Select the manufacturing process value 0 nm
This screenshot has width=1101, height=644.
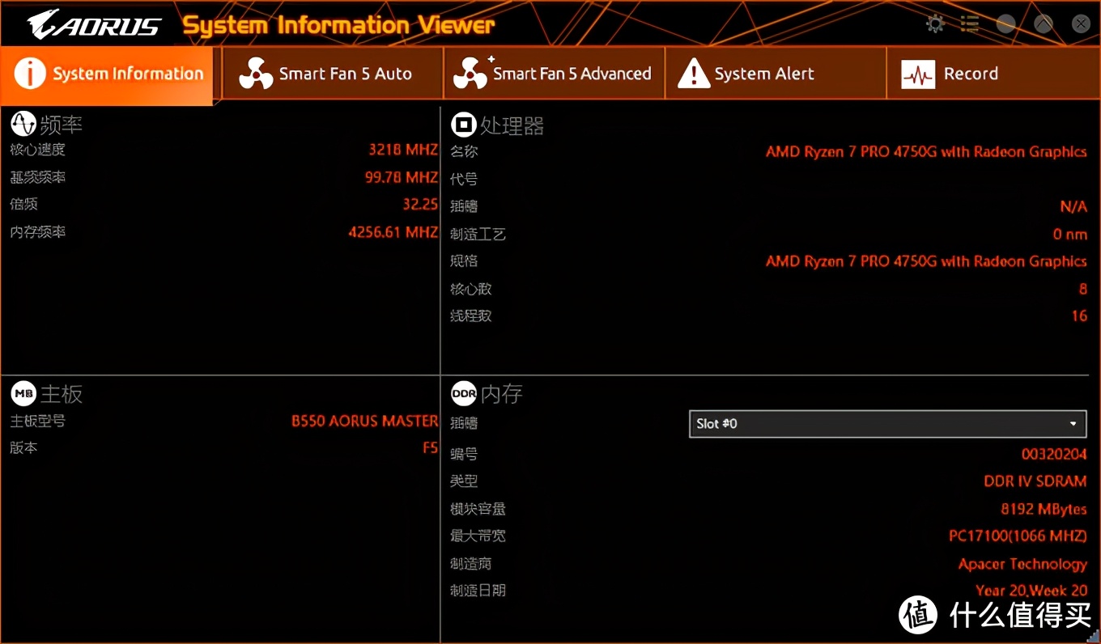(1070, 234)
